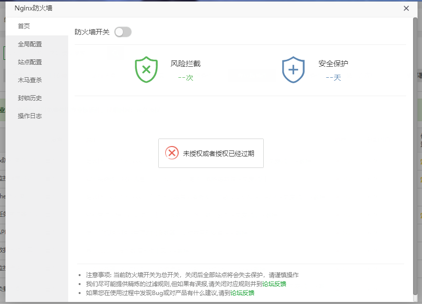Click the green 风险拦截 shield icon
422x304 pixels.
click(146, 70)
